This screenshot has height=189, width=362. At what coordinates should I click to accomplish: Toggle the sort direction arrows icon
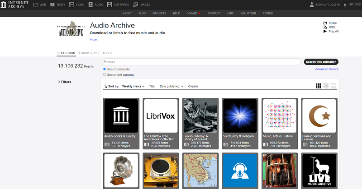pyautogui.click(x=105, y=86)
